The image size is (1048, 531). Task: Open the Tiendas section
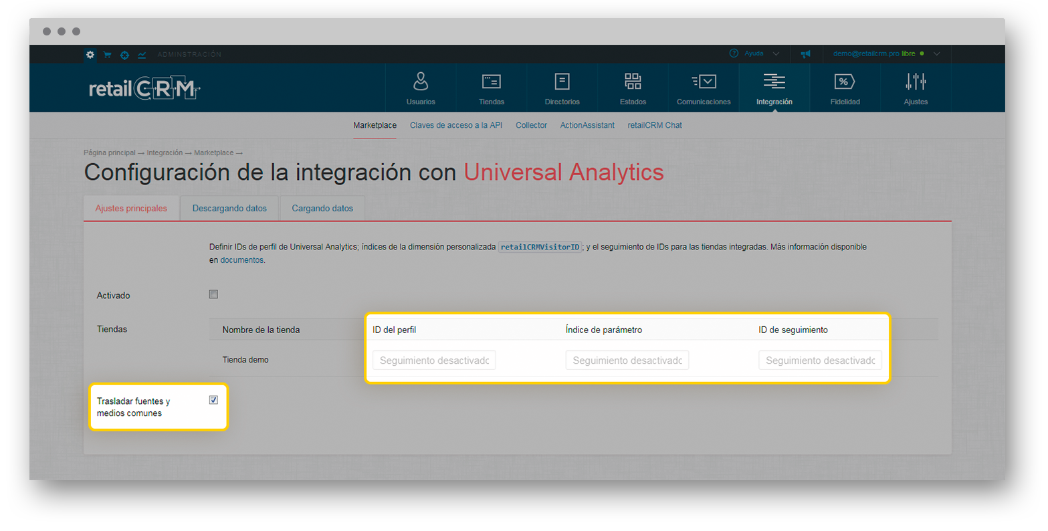pyautogui.click(x=492, y=88)
